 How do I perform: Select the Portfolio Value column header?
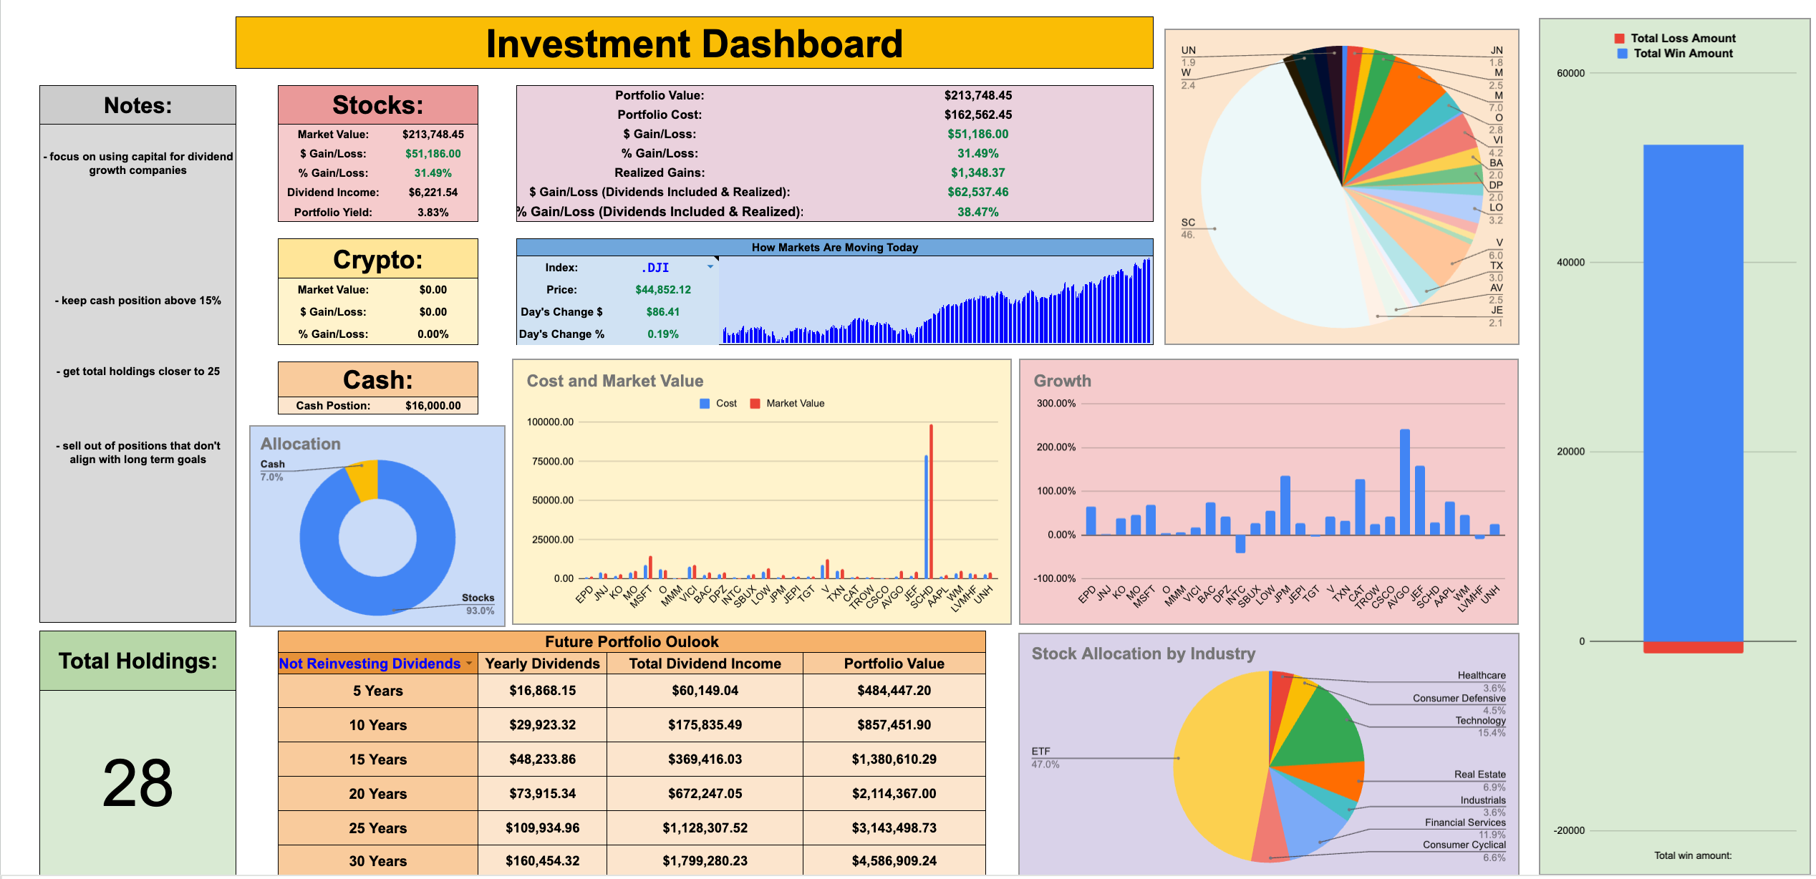[893, 664]
